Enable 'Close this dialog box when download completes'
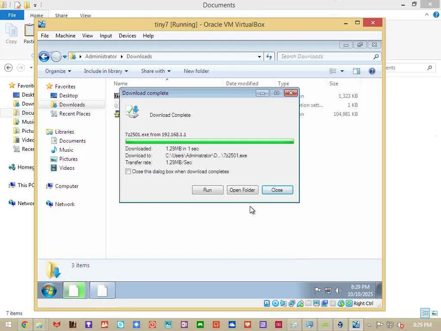 click(x=128, y=172)
